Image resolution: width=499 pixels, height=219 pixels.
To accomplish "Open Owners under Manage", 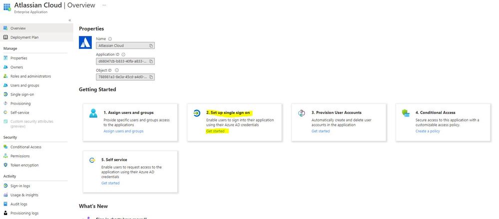I will click(x=16, y=67).
